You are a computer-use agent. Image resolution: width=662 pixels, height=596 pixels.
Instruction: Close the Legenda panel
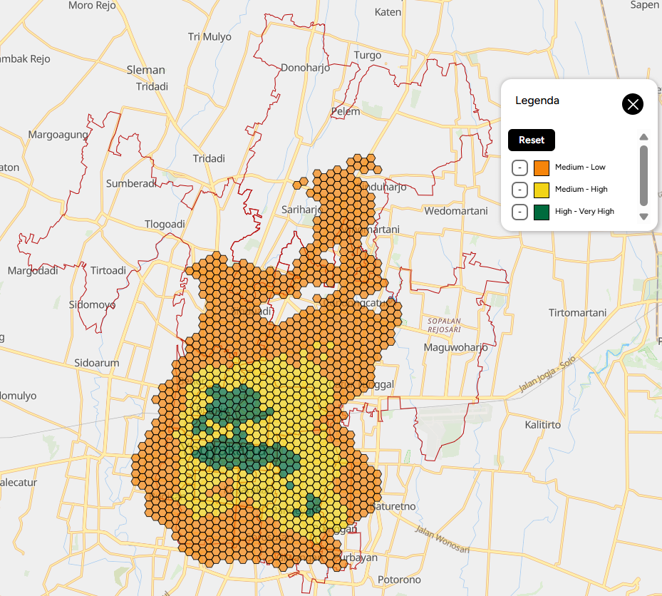(x=633, y=104)
